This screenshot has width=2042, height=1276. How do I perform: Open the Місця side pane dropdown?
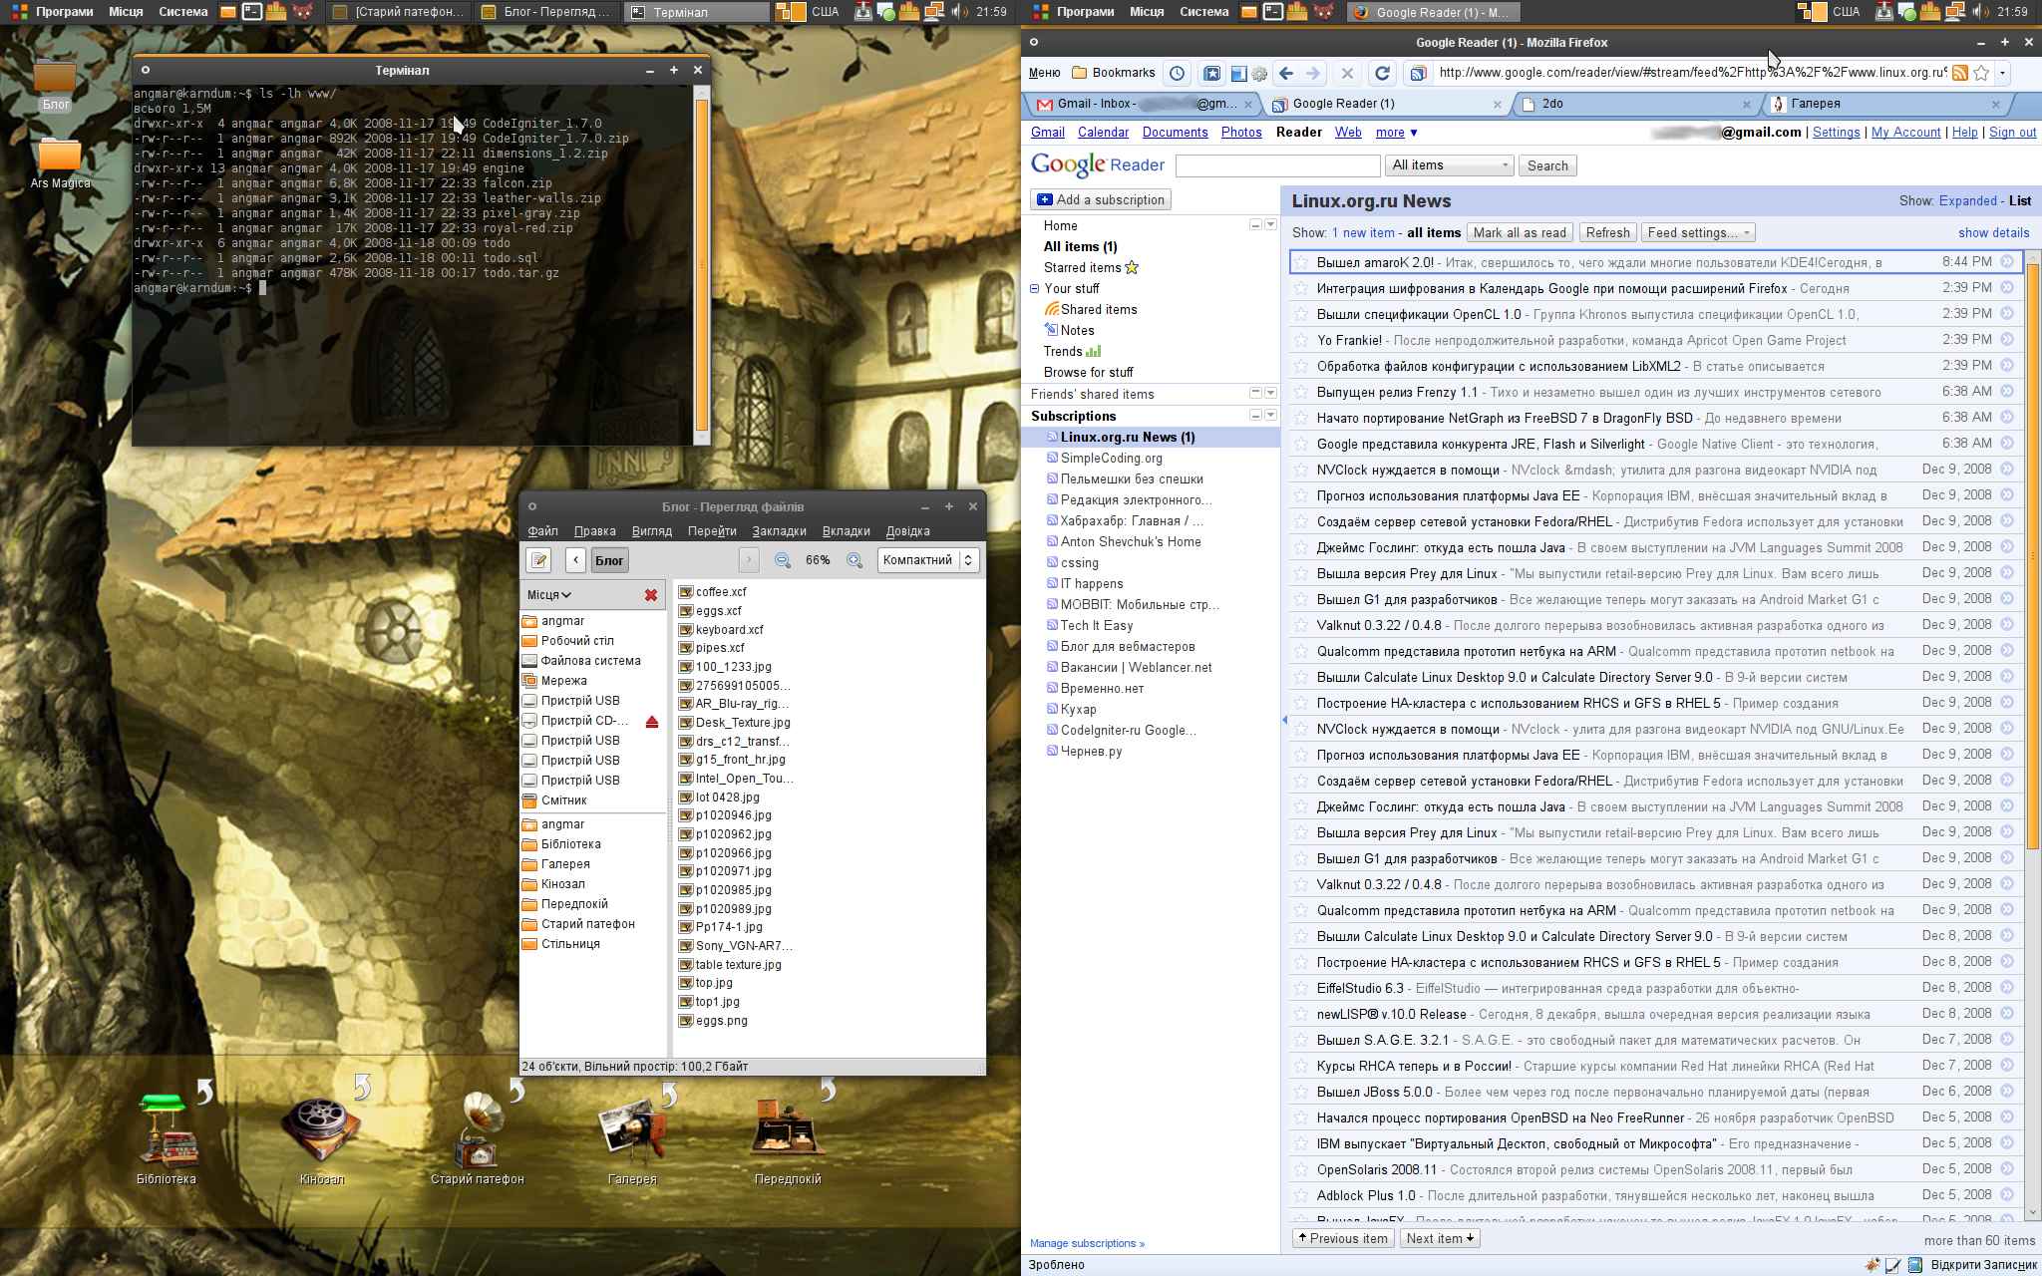550,595
